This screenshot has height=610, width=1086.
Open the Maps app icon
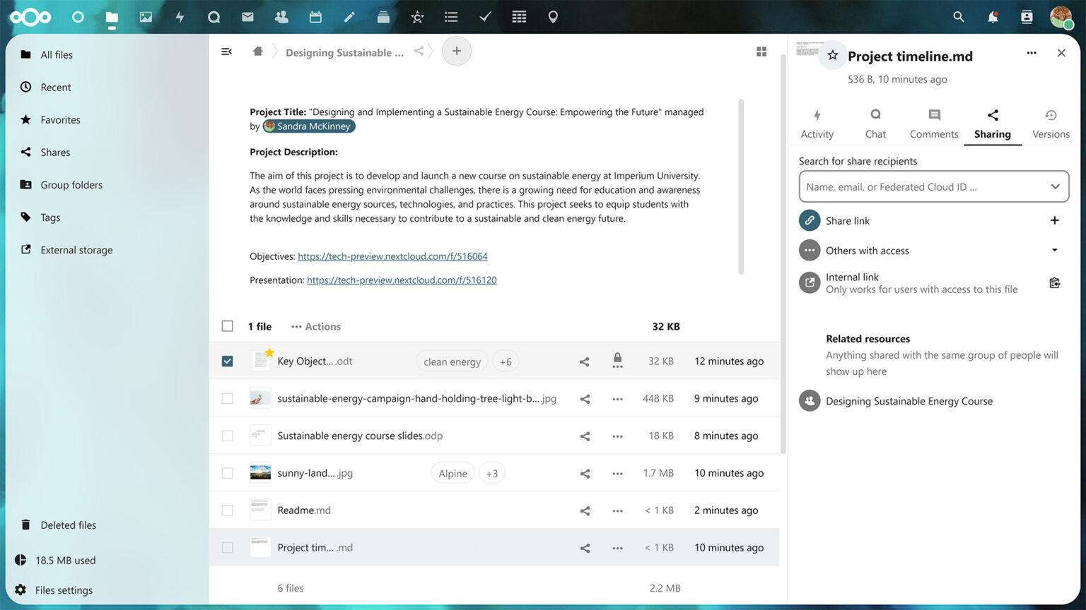[x=553, y=17]
